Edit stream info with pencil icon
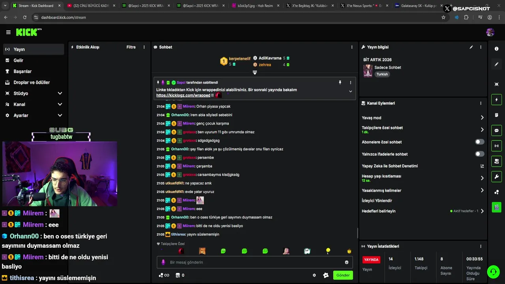 click(471, 47)
